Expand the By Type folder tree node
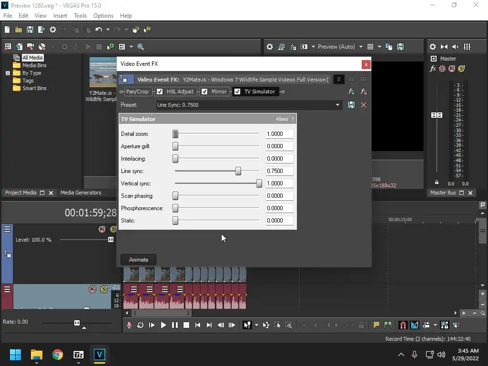This screenshot has width=488, height=366. tap(8, 73)
